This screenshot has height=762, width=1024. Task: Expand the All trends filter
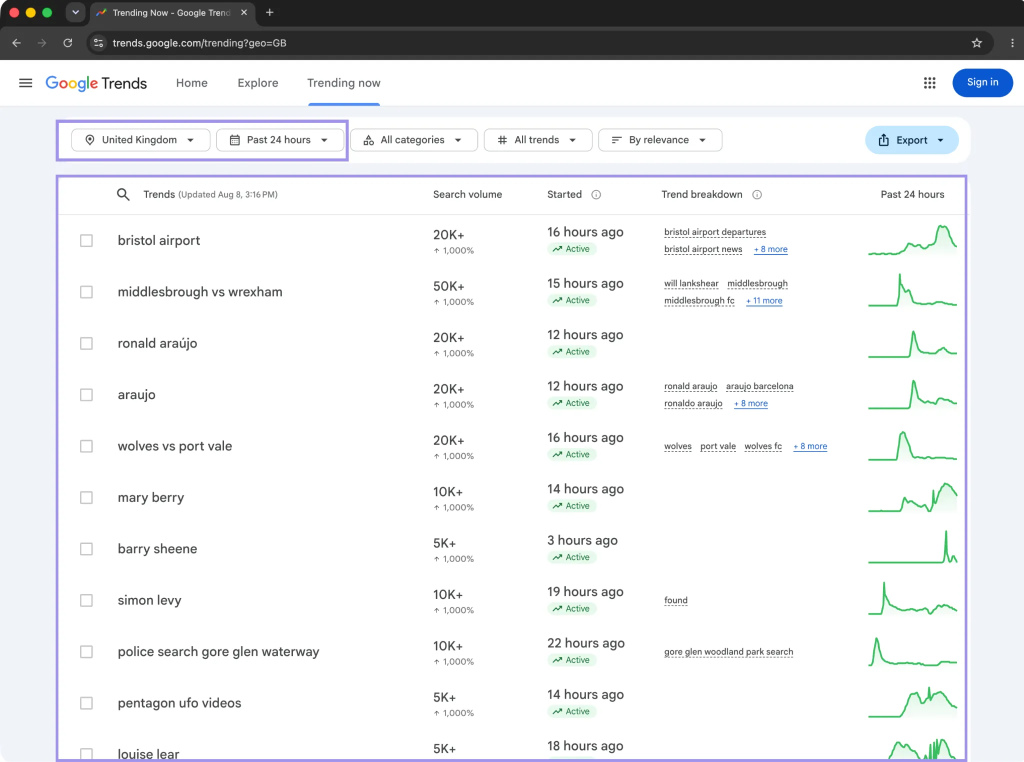tap(538, 140)
